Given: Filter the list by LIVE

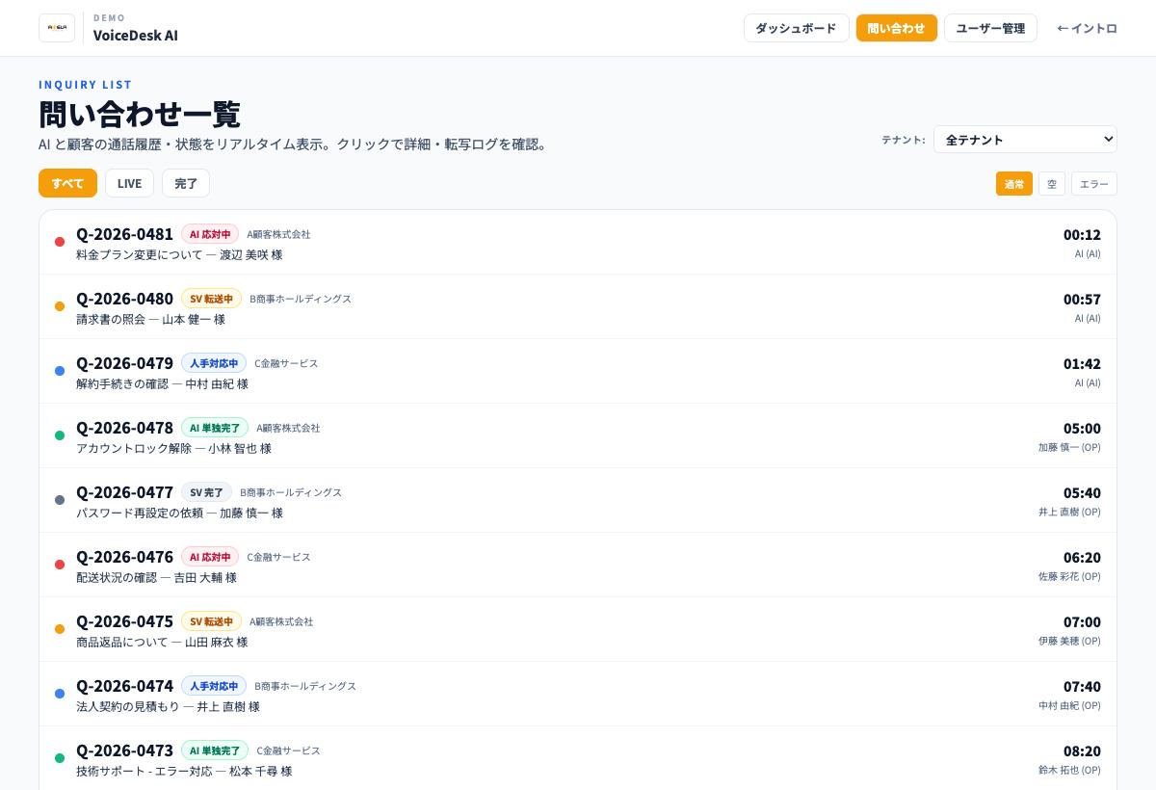Looking at the screenshot, I should pos(129,183).
